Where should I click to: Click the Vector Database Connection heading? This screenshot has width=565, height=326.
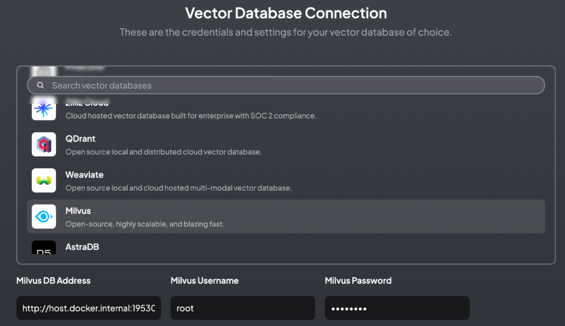[x=286, y=13]
